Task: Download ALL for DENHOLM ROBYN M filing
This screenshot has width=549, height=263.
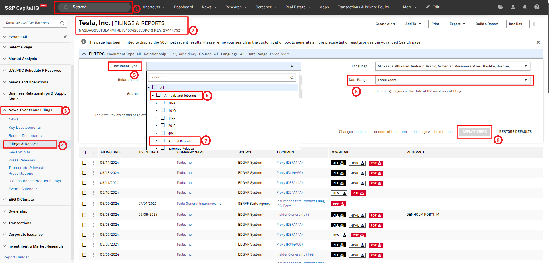Action: click(x=339, y=215)
